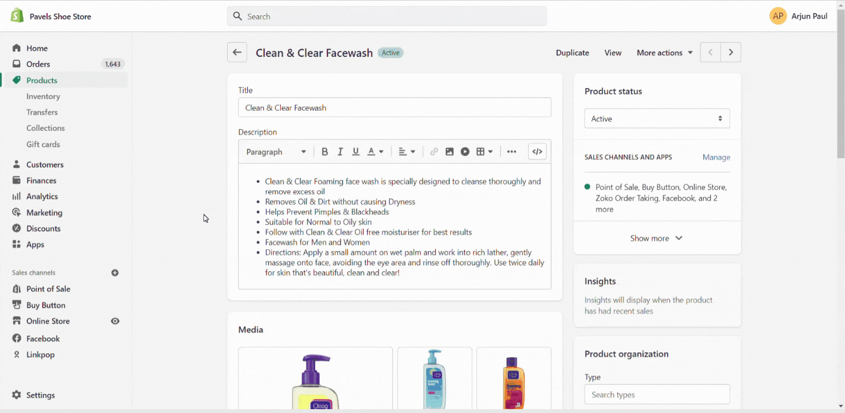Viewport: 845px width, 413px height.
Task: Select the purple pump bottle thumbnail
Action: click(315, 378)
